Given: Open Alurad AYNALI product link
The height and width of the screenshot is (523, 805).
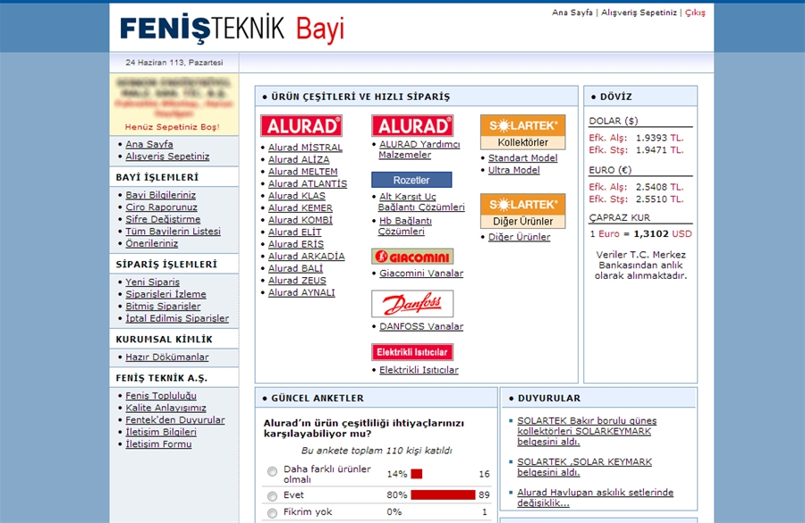Looking at the screenshot, I should click(x=301, y=292).
